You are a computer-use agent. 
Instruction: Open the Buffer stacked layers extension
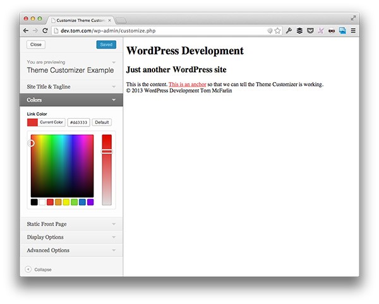(299, 31)
